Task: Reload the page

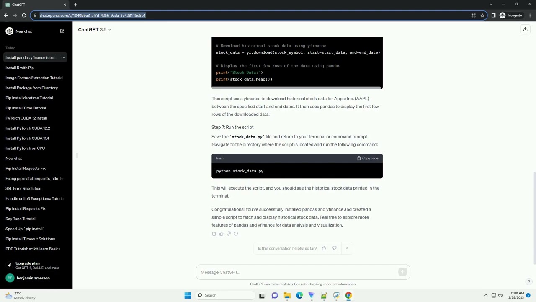Action: [x=24, y=16]
